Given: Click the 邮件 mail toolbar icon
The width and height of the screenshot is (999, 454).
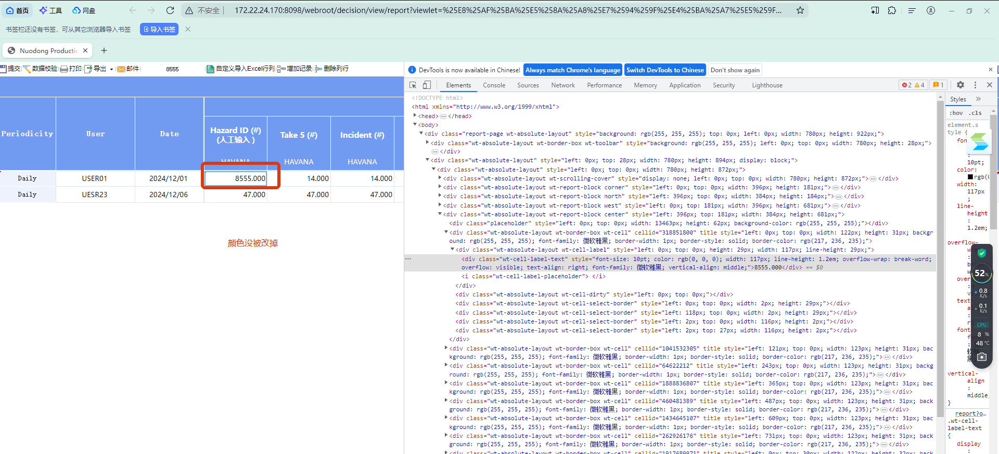Looking at the screenshot, I should tap(121, 69).
